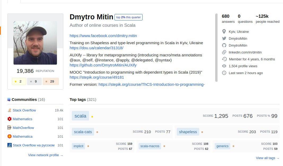Click the 680 answers count
283x166 pixels.
[228, 19]
